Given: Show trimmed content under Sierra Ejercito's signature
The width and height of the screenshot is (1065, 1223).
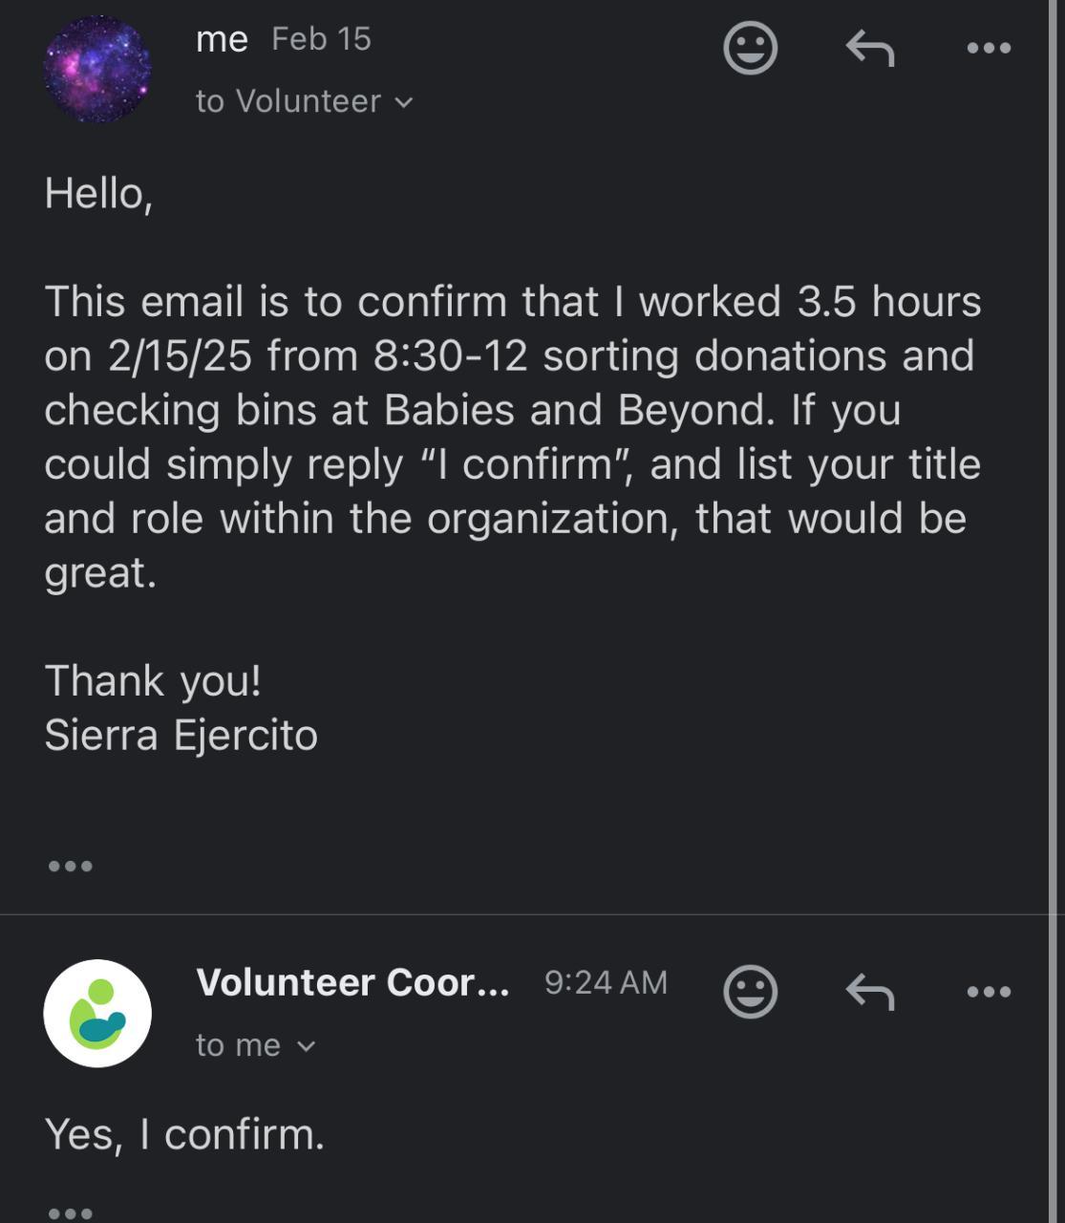Looking at the screenshot, I should 70,866.
